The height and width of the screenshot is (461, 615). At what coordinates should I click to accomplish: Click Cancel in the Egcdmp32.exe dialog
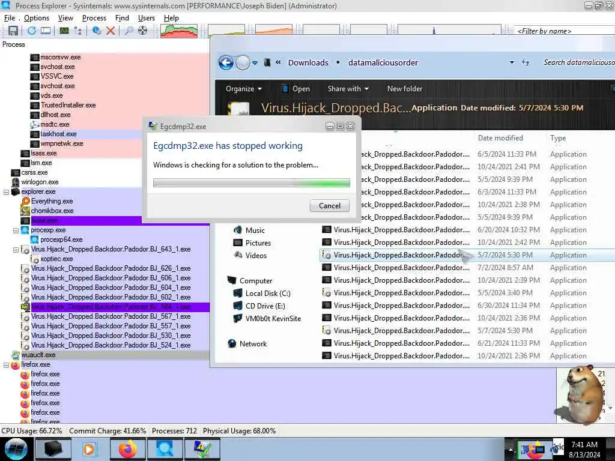click(330, 206)
